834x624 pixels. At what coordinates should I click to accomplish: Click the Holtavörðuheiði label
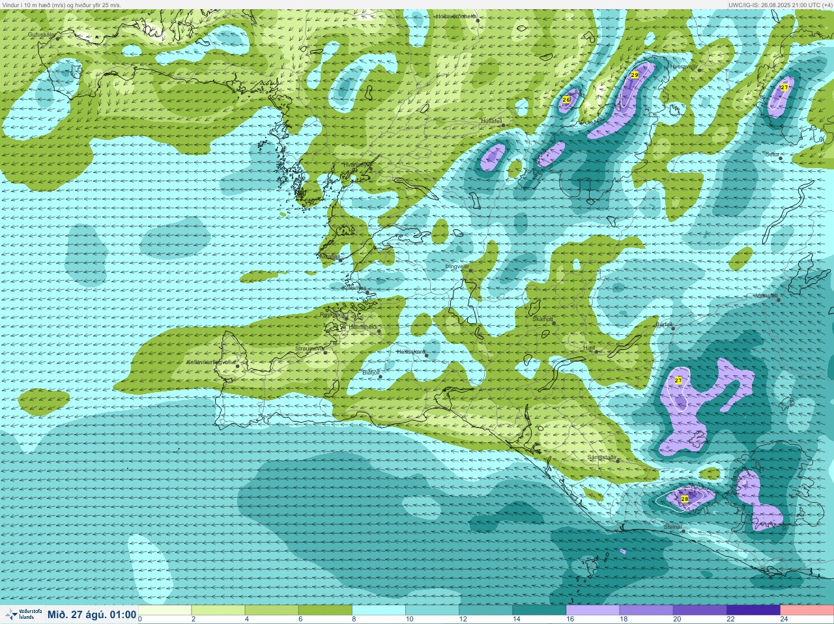(x=456, y=16)
